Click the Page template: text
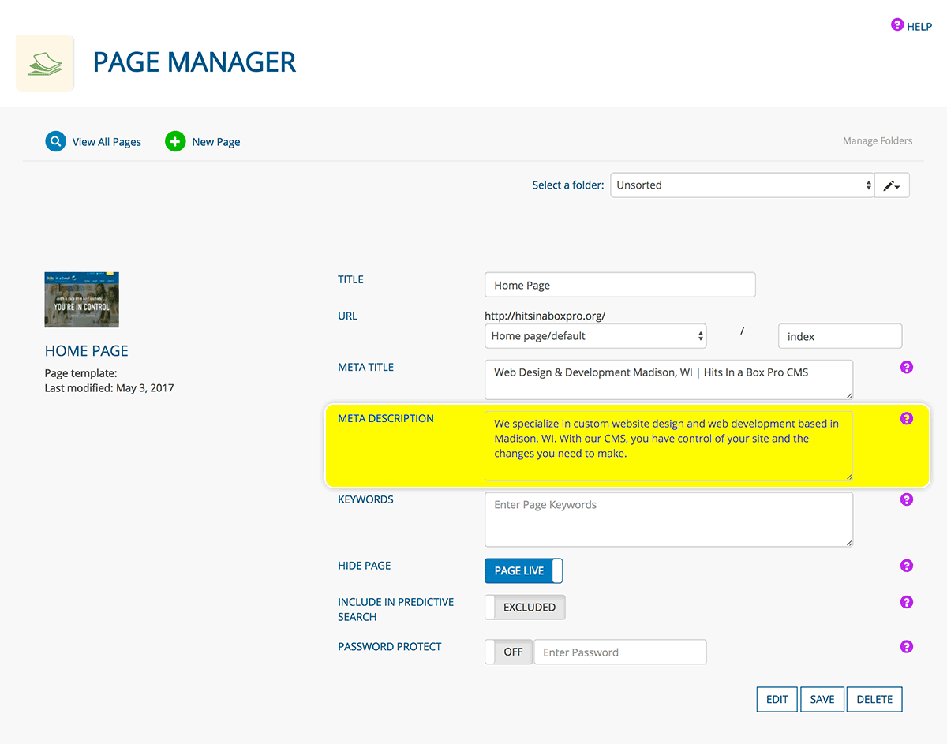 click(x=81, y=373)
